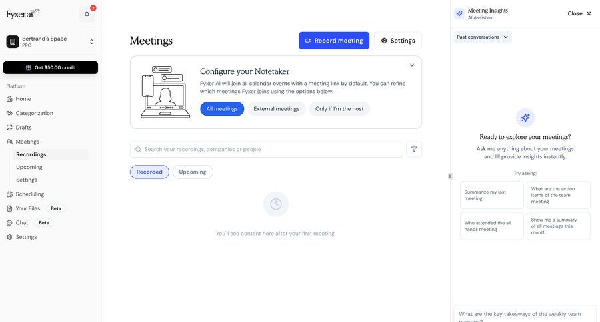Choose External meetings option

coord(276,109)
